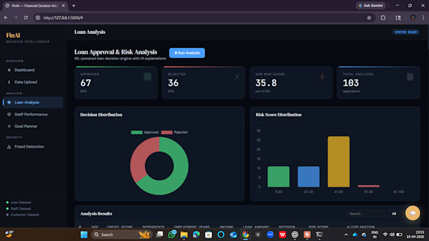Open File Explorer from the taskbar

(x=184, y=235)
